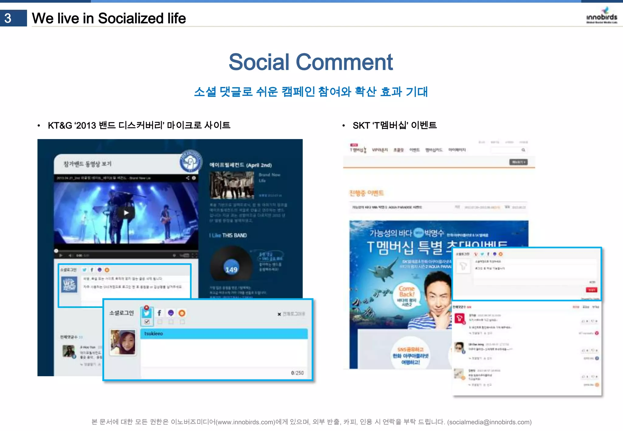Viewport: 623px width, 431px height.
Task: Click socialmedia@innobirds.com in footer
Action: pyautogui.click(x=489, y=422)
